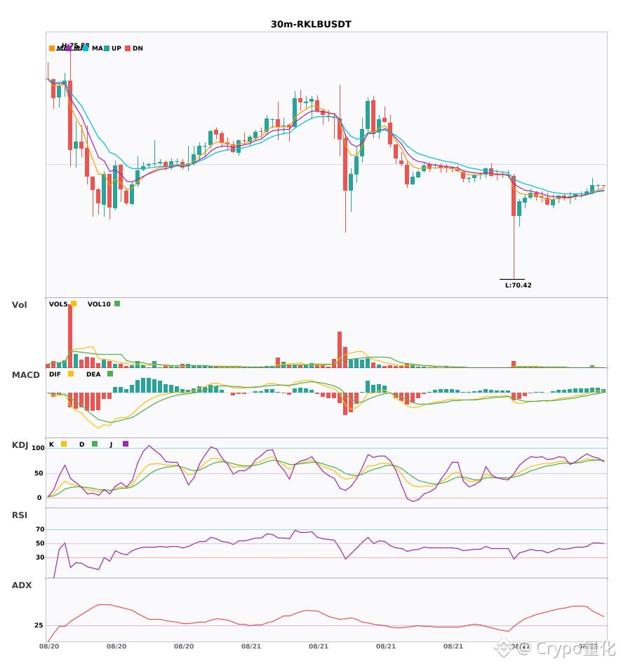Click the RSI axis value 30
The width and height of the screenshot is (621, 666).
(x=40, y=557)
